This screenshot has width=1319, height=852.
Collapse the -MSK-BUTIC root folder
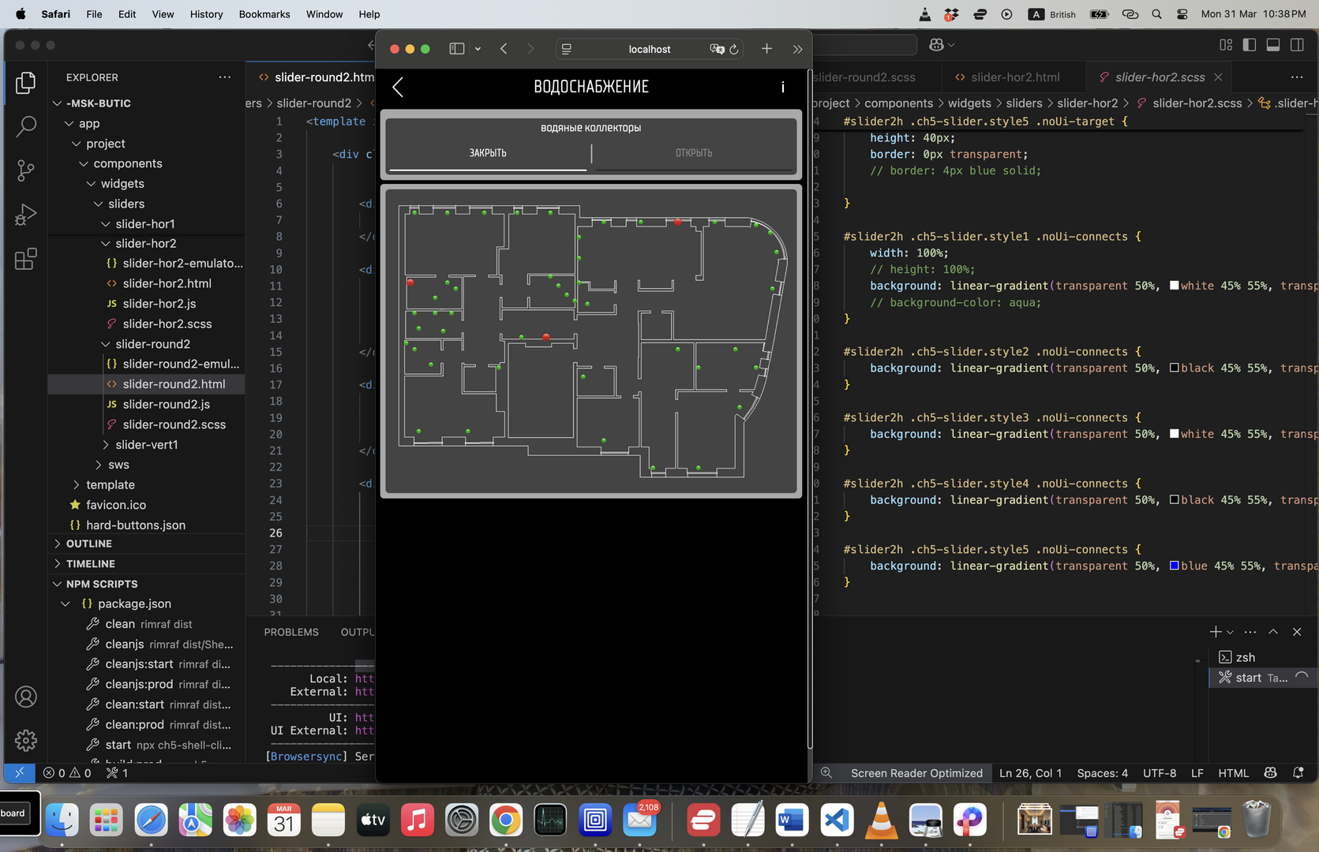(x=57, y=103)
